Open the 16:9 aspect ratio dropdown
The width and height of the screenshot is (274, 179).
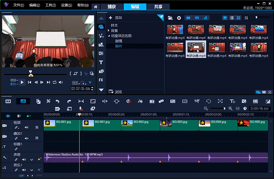(x=76, y=83)
